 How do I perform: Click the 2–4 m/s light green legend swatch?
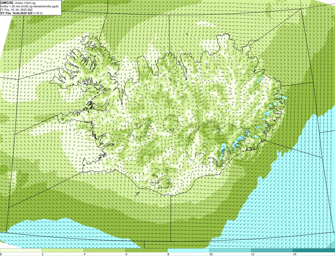(63, 251)
